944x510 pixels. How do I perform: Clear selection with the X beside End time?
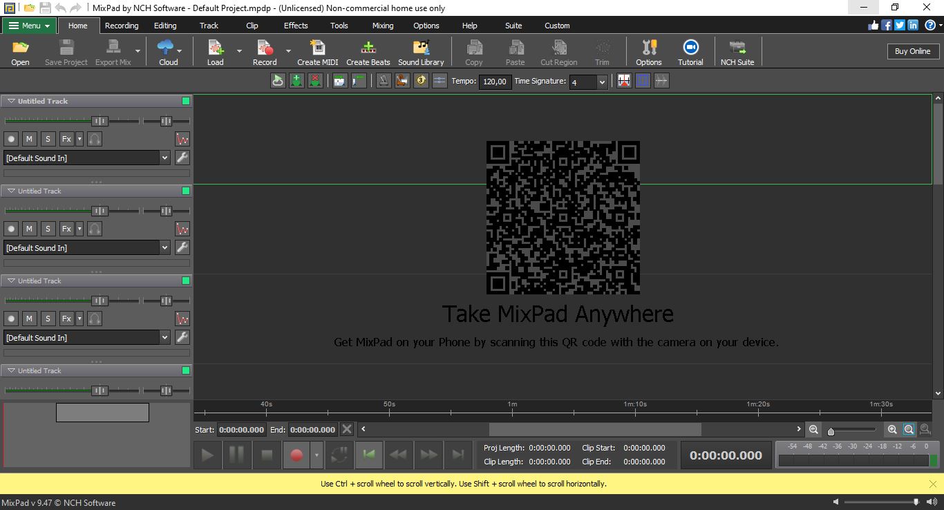point(347,429)
